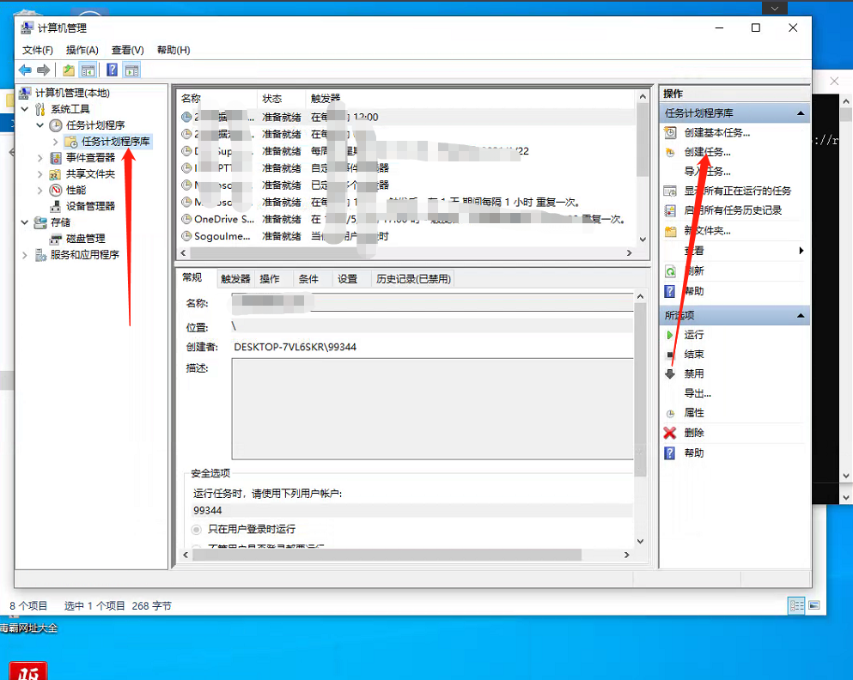The width and height of the screenshot is (853, 680).
Task: Open the 操作(A) menu
Action: click(82, 50)
